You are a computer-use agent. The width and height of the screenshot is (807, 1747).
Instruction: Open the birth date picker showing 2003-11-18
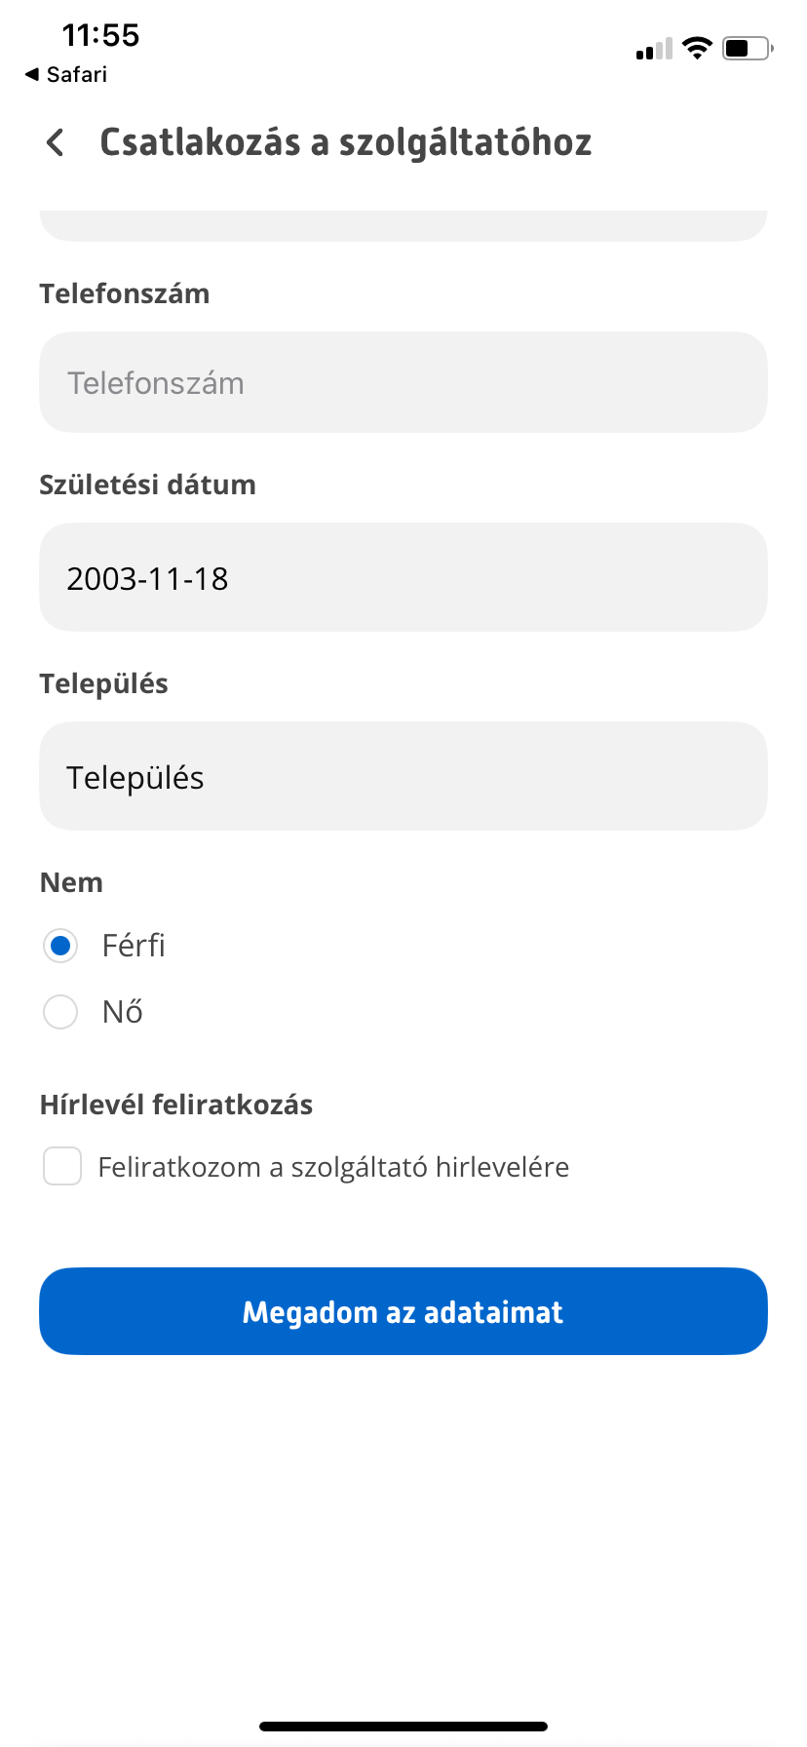coord(403,577)
